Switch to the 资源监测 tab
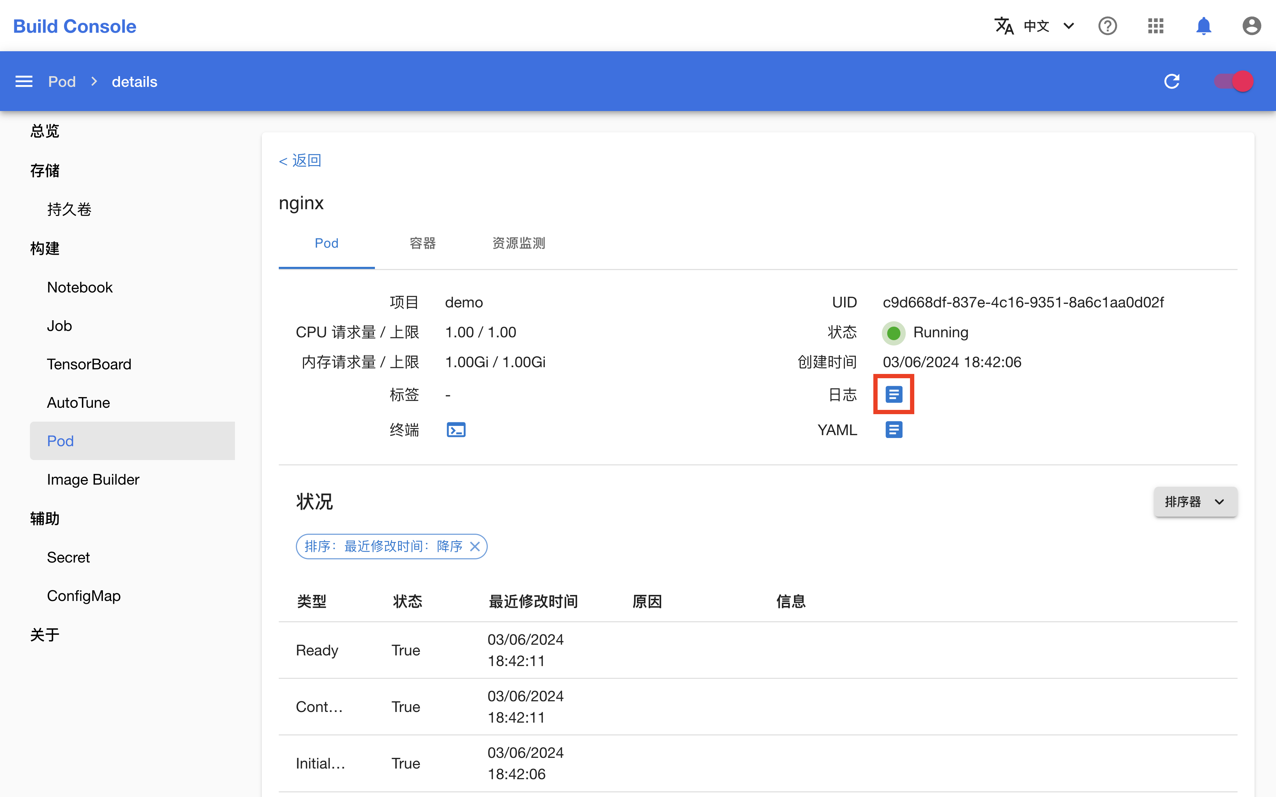Image resolution: width=1276 pixels, height=797 pixels. tap(519, 243)
